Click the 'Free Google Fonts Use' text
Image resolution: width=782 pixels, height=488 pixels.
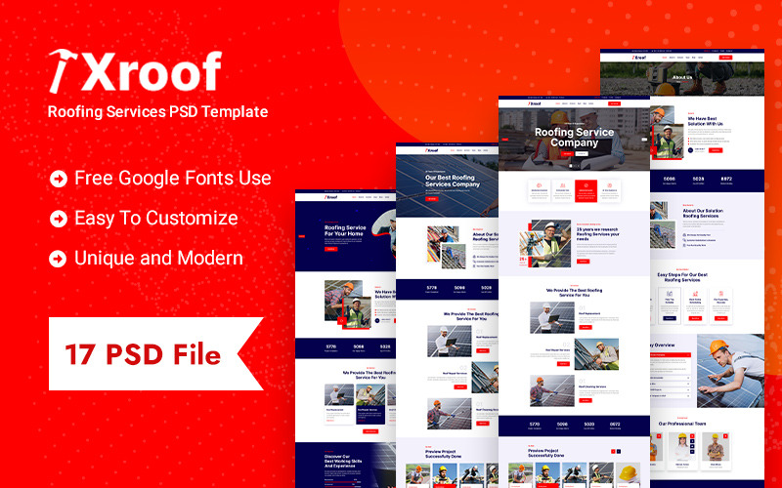tap(173, 178)
